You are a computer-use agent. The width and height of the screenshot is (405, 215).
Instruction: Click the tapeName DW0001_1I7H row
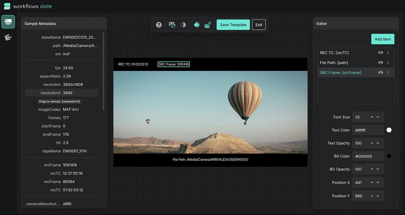(x=62, y=151)
